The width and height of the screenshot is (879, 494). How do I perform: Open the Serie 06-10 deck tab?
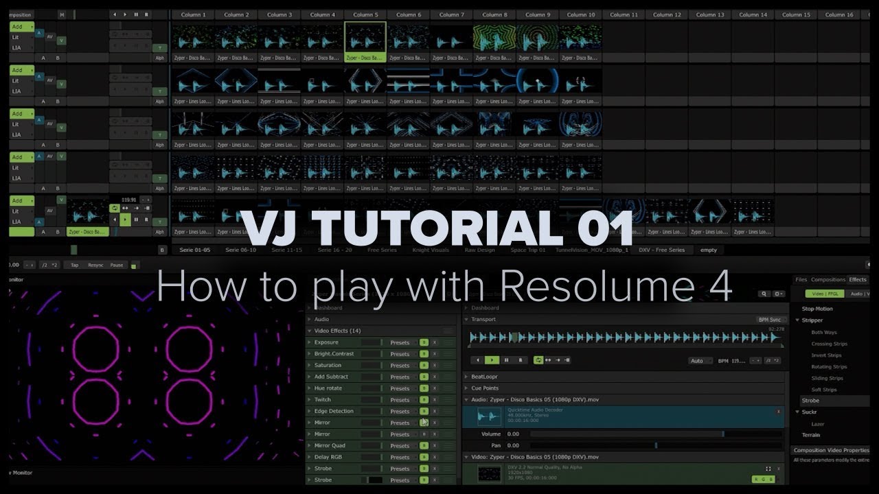tap(241, 250)
